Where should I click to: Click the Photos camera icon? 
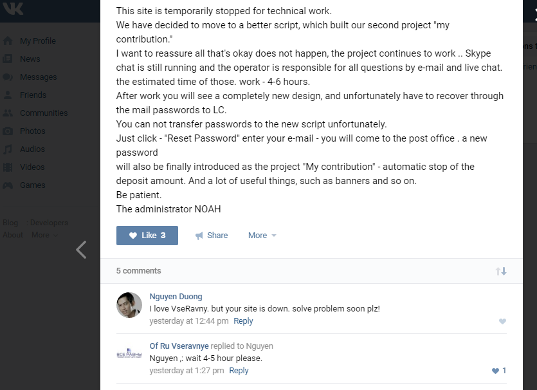pos(8,131)
